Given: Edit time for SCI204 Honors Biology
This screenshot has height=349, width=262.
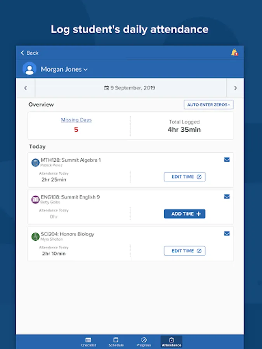Looking at the screenshot, I should [x=184, y=251].
